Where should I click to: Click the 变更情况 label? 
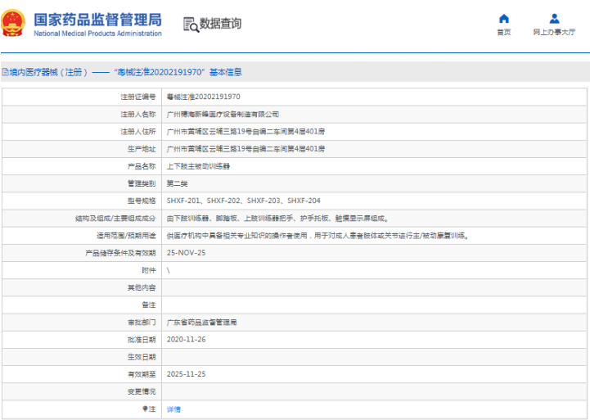(x=142, y=391)
